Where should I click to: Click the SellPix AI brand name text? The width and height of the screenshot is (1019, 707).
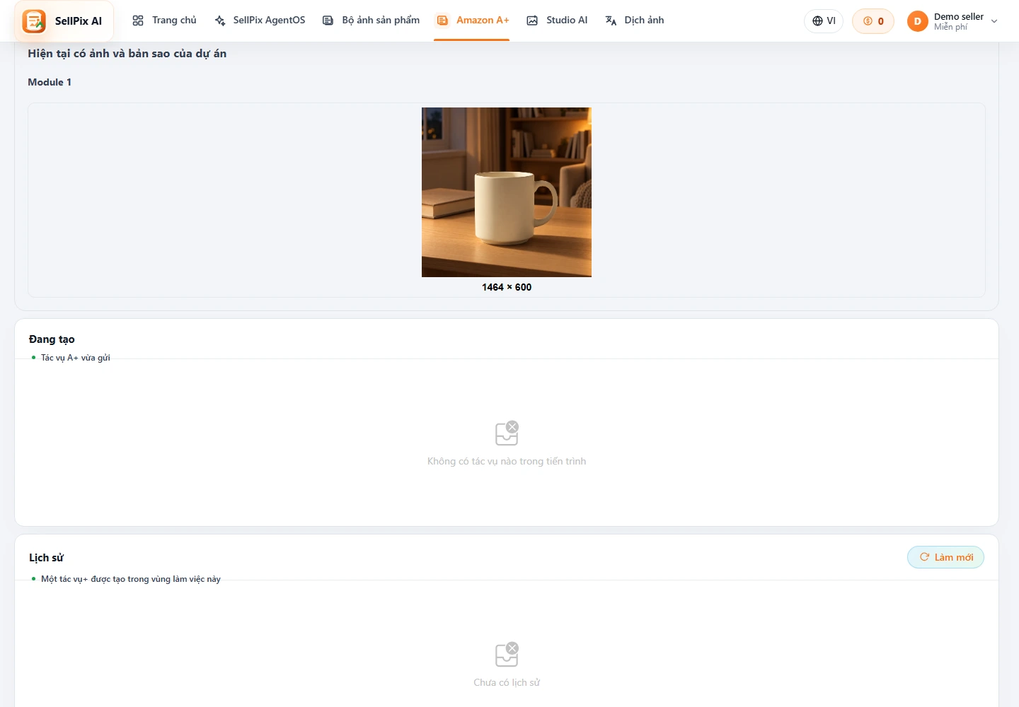click(x=79, y=21)
